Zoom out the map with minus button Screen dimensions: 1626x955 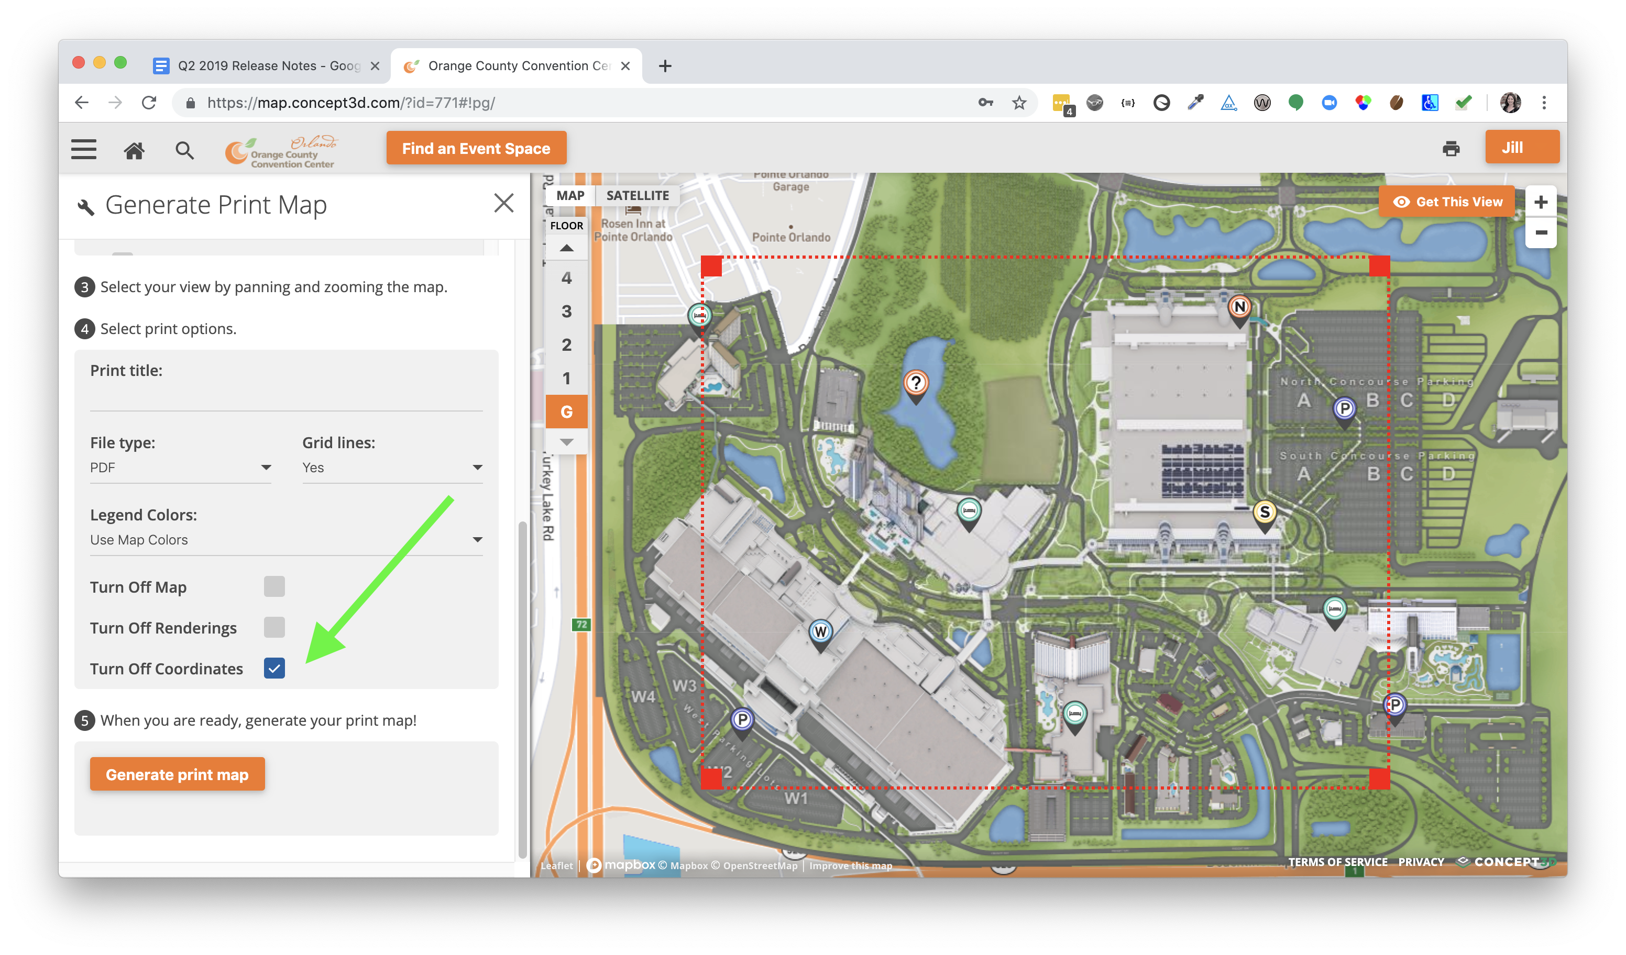coord(1541,232)
